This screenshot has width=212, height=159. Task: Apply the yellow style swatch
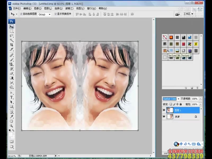coord(196,44)
